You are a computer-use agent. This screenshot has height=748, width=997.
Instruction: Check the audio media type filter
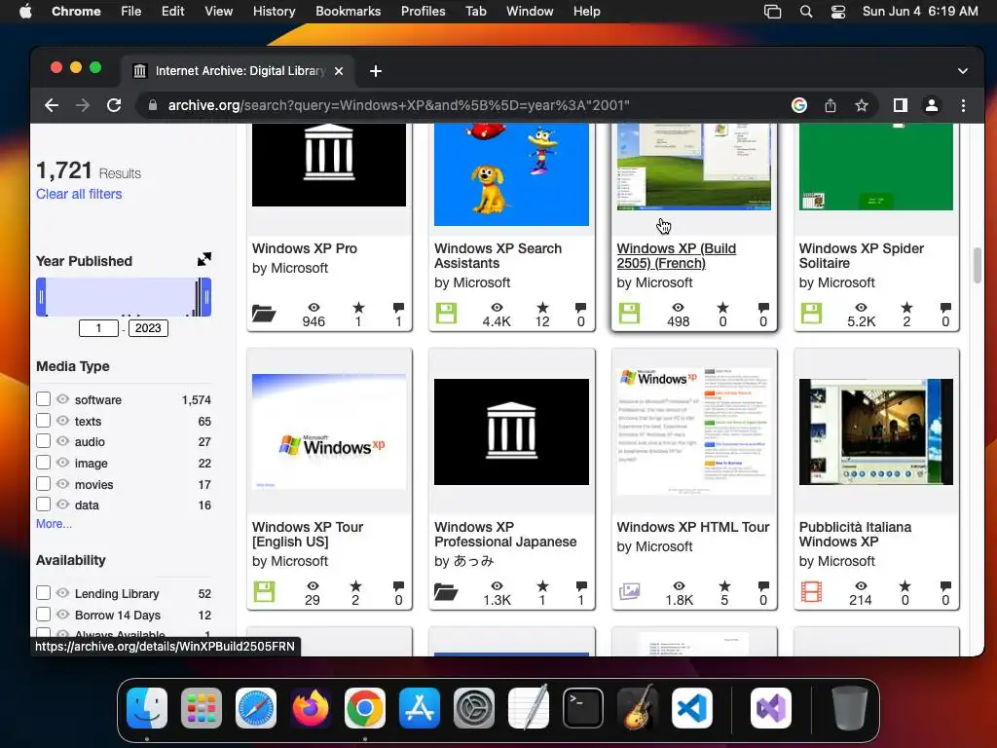[43, 441]
